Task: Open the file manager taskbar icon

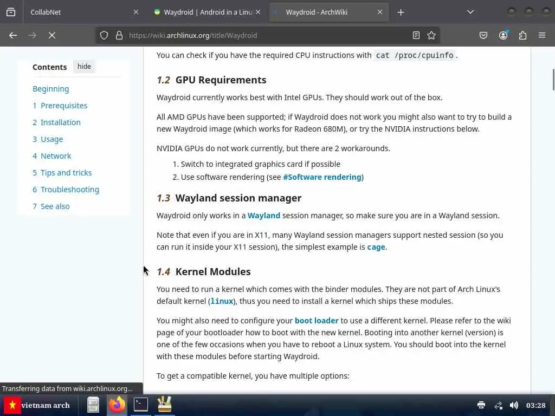Action: pyautogui.click(x=93, y=405)
